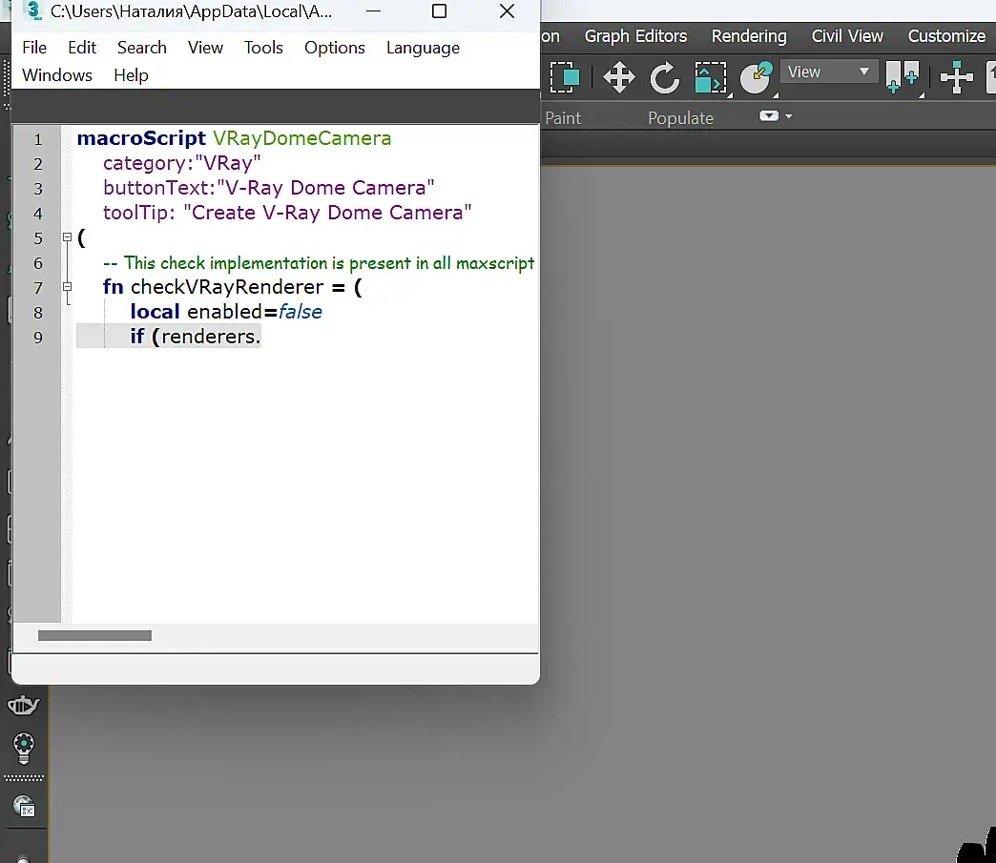Open Graph Editors menu in 3ds Max

[635, 36]
